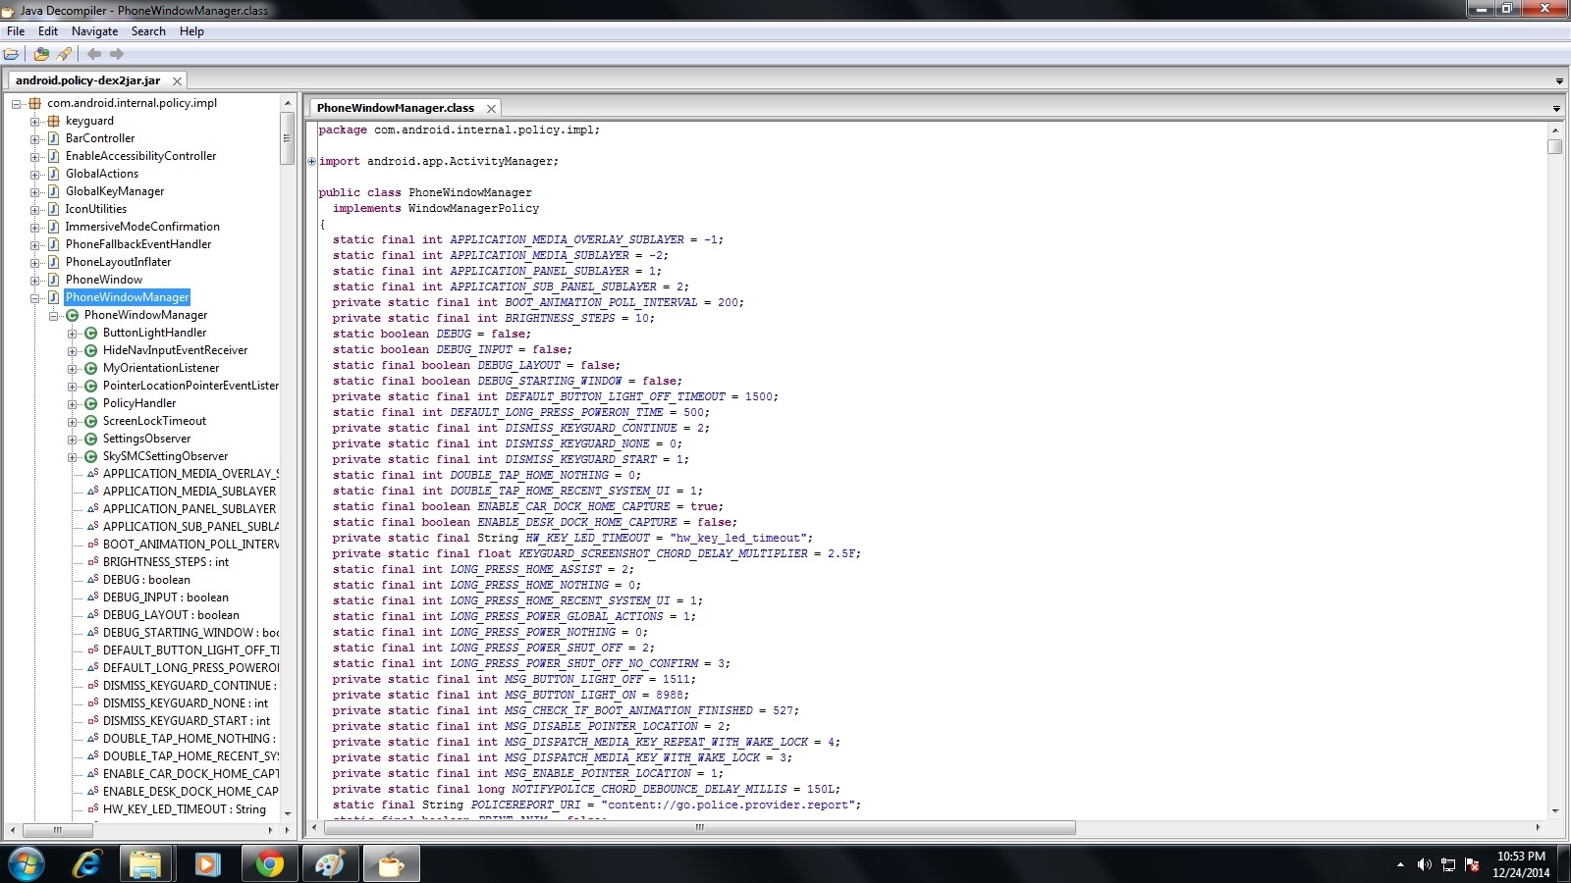Open the Windows Start menu

26,864
